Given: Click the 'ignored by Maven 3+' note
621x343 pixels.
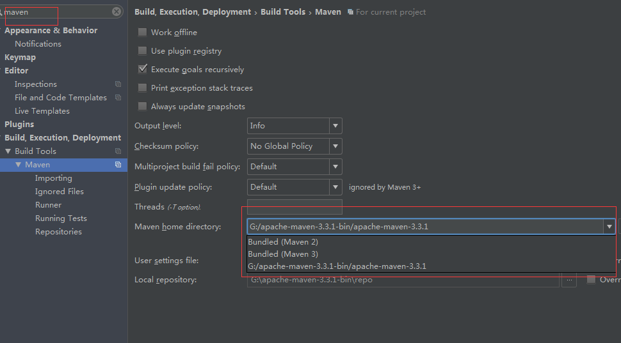Looking at the screenshot, I should tap(385, 187).
